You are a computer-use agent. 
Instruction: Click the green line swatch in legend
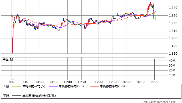[x=17, y=86]
